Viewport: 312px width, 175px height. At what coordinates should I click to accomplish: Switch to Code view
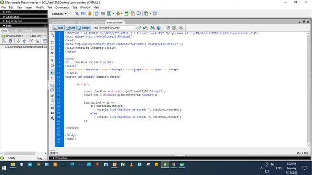(x=58, y=28)
